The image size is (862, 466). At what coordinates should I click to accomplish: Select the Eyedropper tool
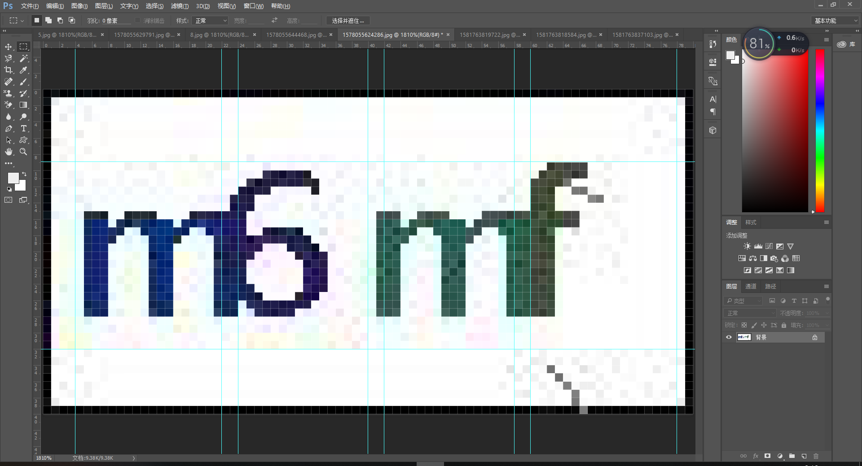[24, 70]
